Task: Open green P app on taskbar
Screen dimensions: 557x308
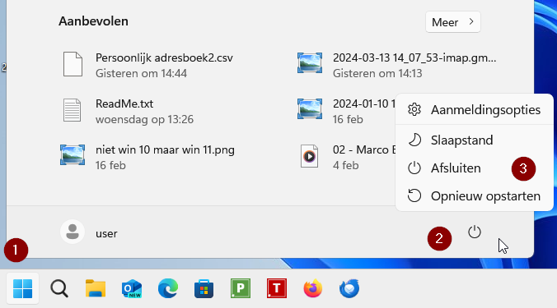Action: coord(241,288)
